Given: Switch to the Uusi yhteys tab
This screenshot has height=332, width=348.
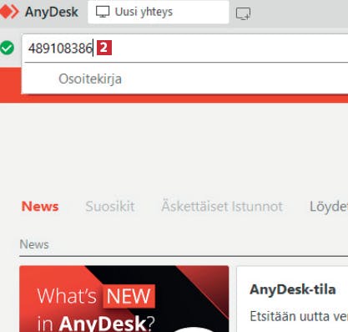Looking at the screenshot, I should click(159, 12).
